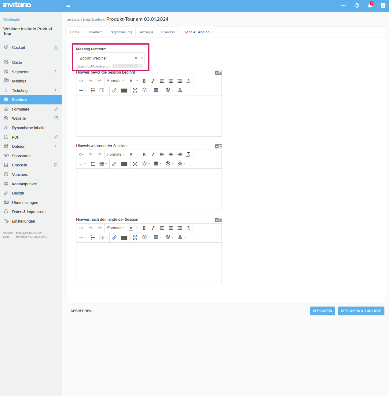Screen dimensions: 389x396
Task: Open the globe language icon in header
Action: click(357, 5)
